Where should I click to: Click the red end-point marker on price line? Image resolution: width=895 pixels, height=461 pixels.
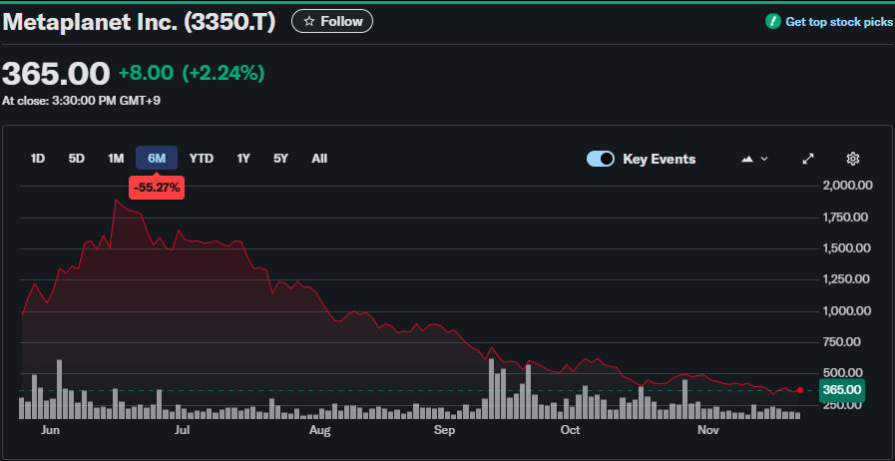coord(800,390)
